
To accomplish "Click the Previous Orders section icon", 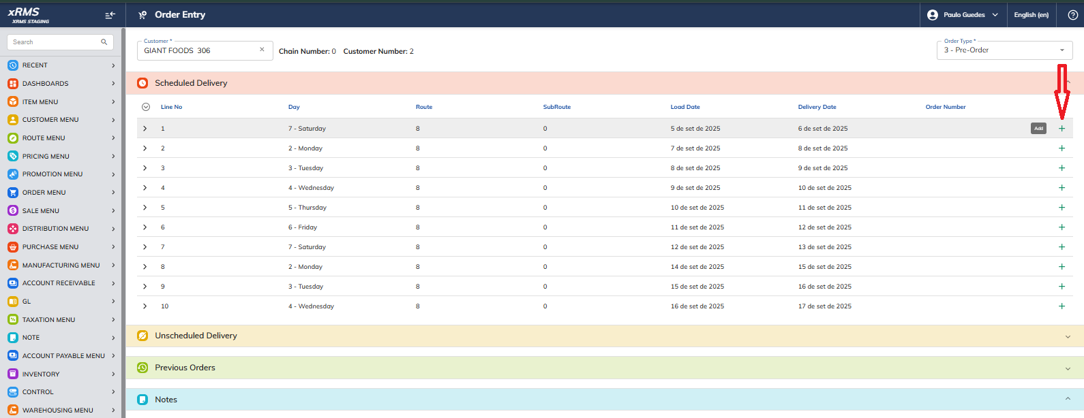I will (x=142, y=368).
